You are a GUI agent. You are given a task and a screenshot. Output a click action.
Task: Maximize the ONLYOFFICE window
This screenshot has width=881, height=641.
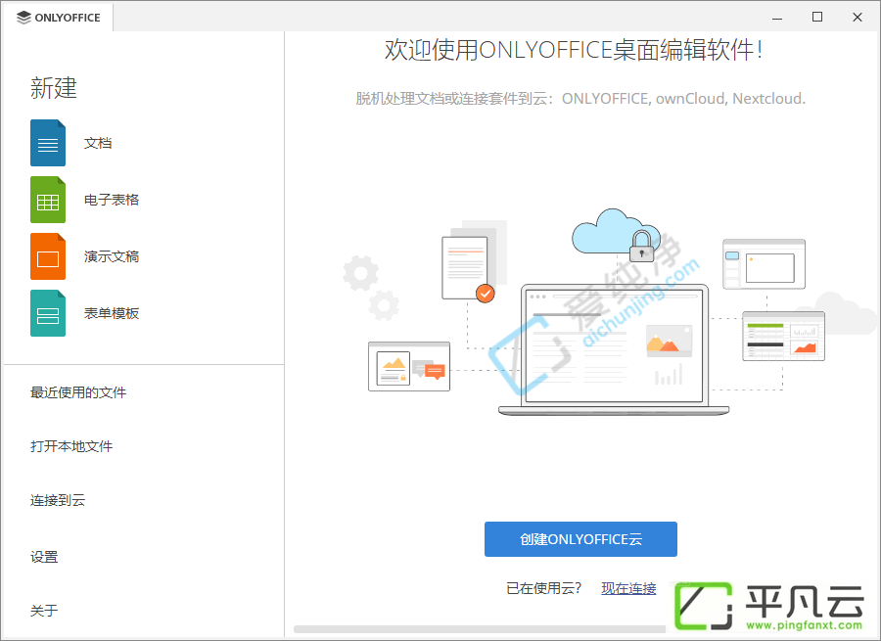point(817,18)
